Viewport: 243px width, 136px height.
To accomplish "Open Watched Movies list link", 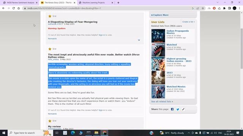I will coord(176,87).
